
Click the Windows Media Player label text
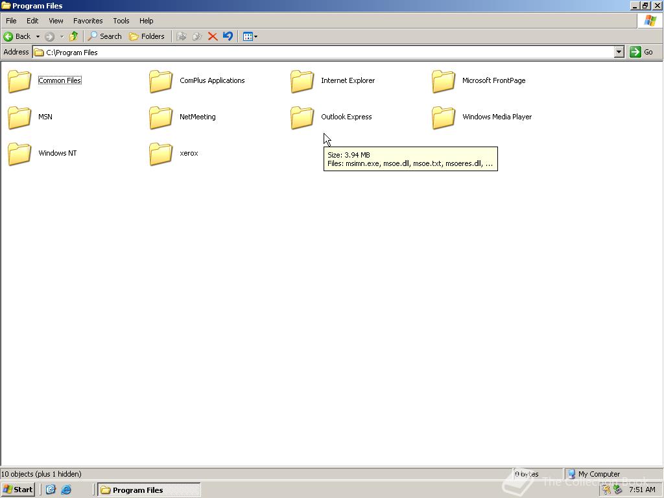[x=497, y=117]
